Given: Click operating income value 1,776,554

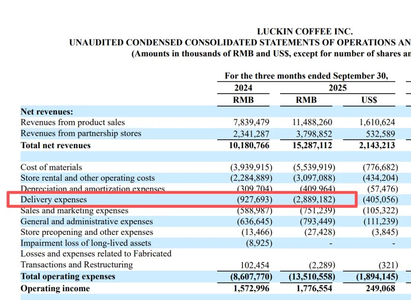Looking at the screenshot, I should (x=314, y=289).
